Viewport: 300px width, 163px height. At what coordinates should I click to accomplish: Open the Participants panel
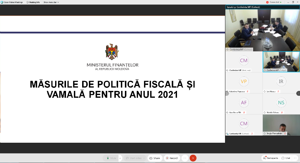click(270, 158)
